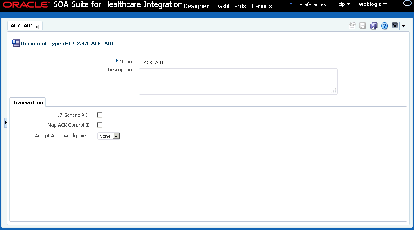Click the Save All multi-disk icon
This screenshot has width=414, height=230.
(x=373, y=26)
